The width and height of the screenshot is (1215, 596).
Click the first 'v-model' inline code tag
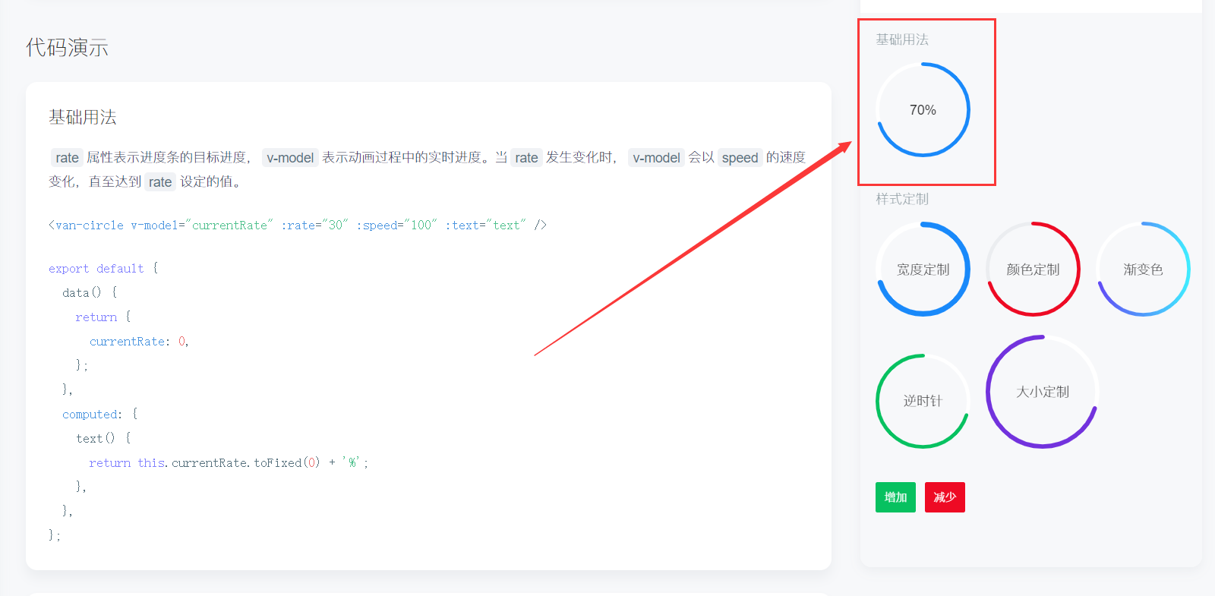(x=290, y=157)
